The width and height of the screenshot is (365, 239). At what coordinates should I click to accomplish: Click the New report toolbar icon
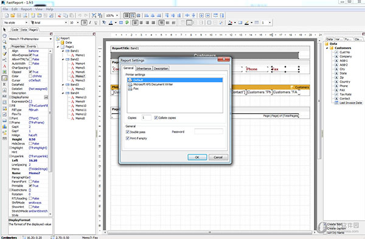click(x=7, y=15)
